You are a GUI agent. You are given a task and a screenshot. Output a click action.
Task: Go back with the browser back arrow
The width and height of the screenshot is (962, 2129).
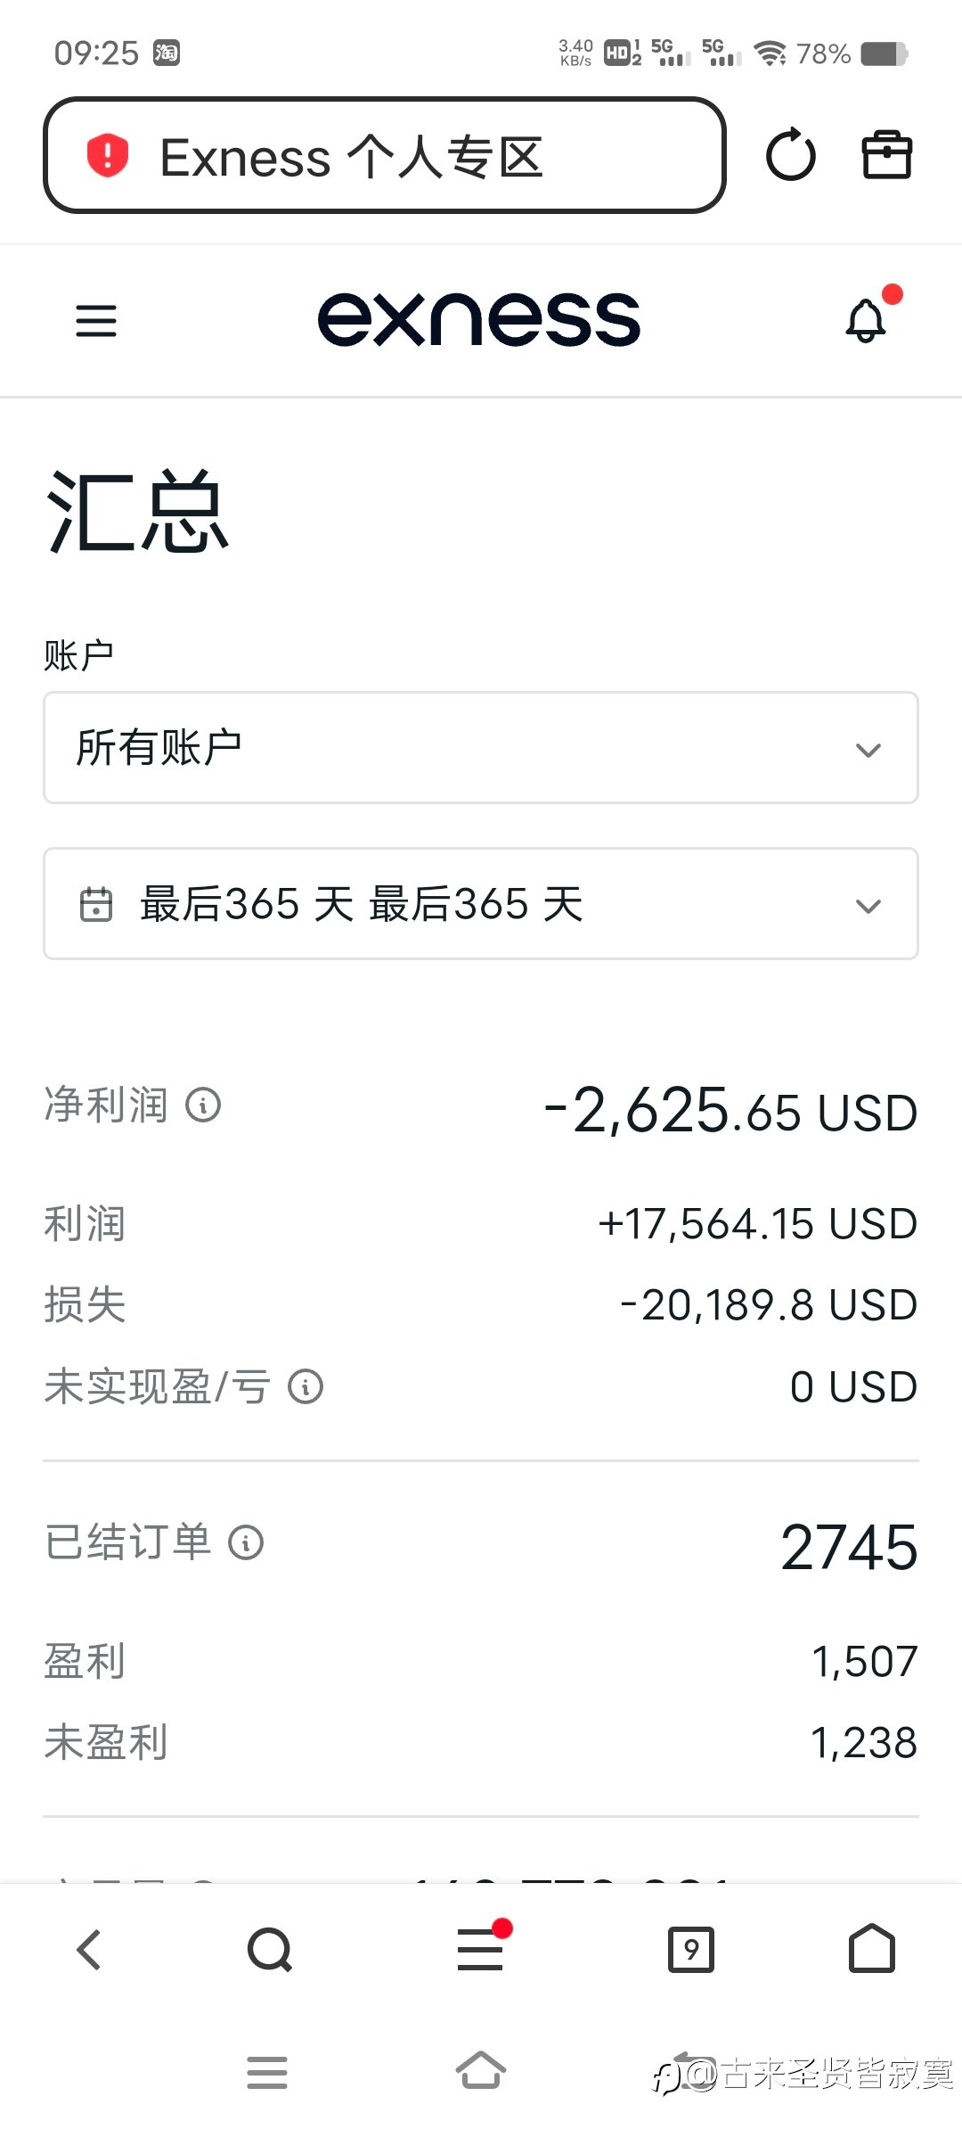89,1950
